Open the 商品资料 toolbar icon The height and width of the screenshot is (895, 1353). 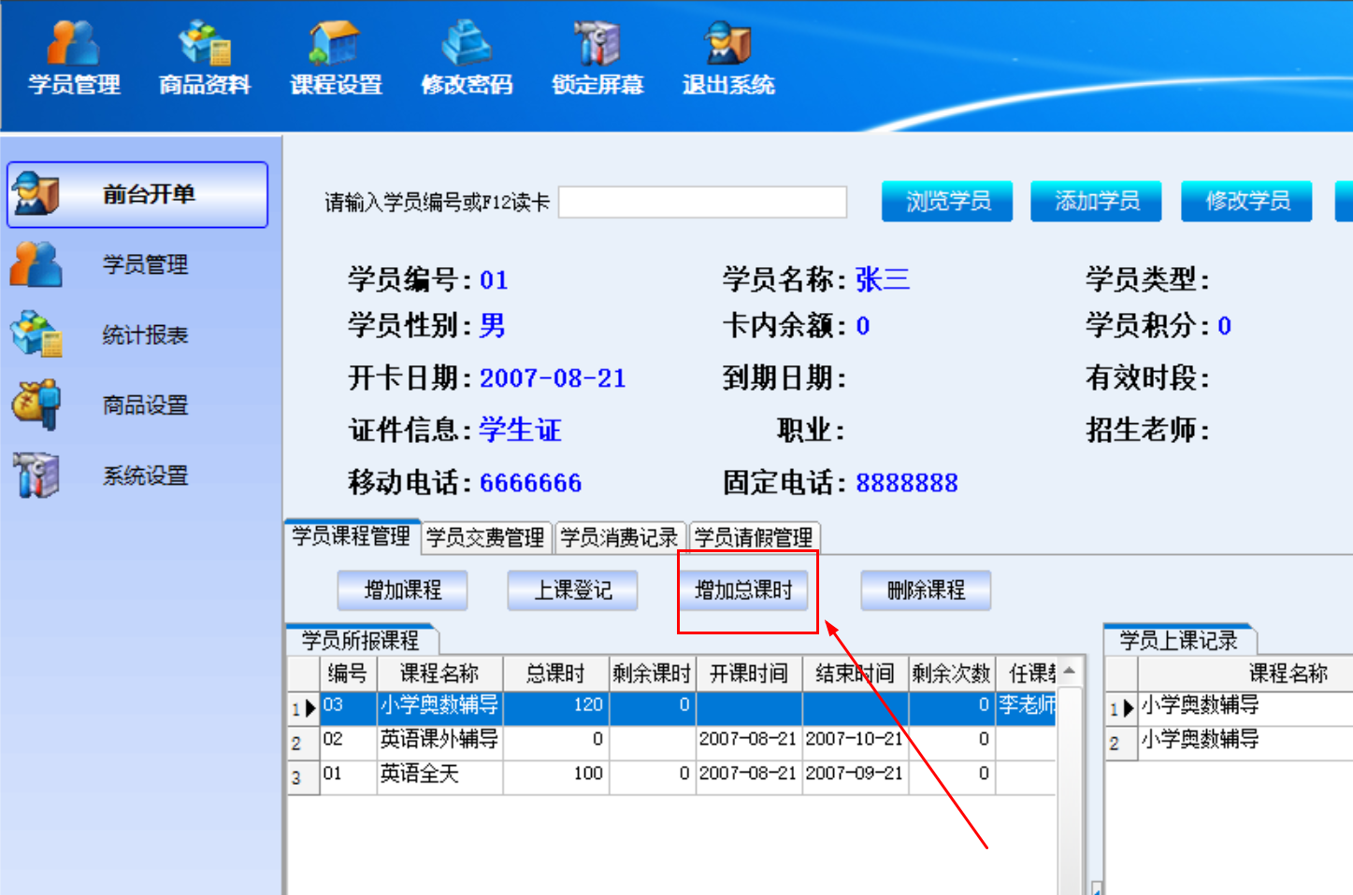point(205,58)
